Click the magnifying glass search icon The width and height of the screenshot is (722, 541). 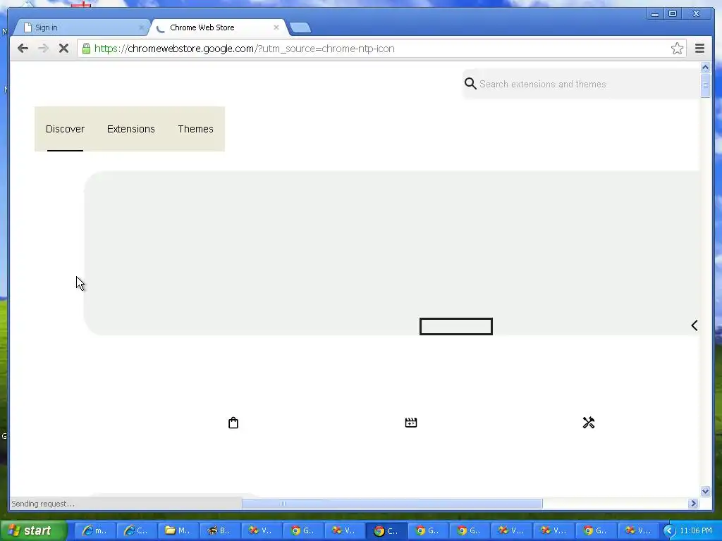(470, 84)
